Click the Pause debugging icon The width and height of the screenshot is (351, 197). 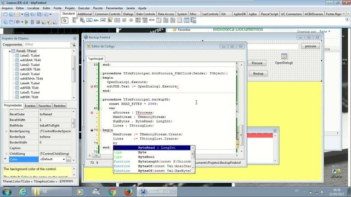coord(32,22)
